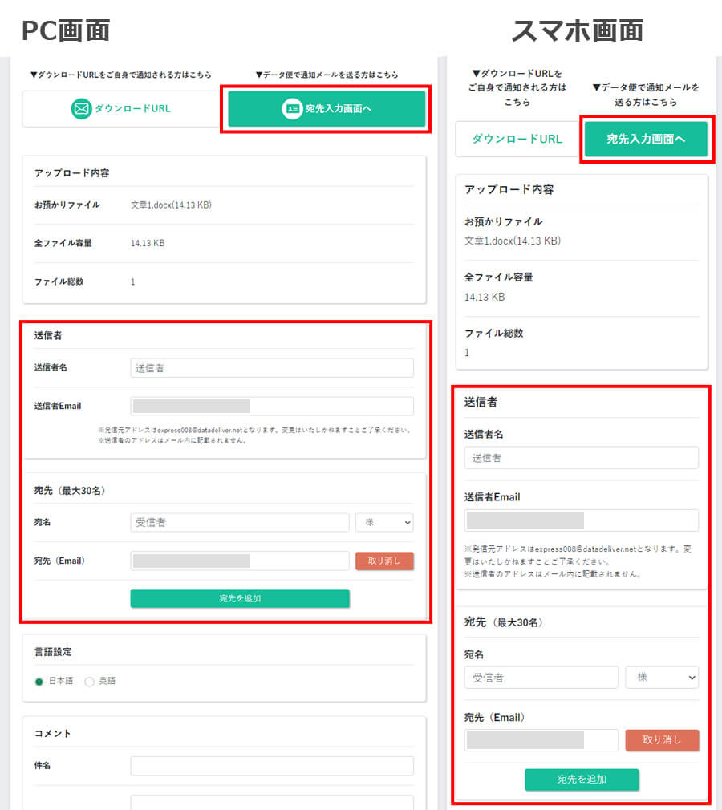Focus the 送信者Email field in PC view

click(x=272, y=406)
